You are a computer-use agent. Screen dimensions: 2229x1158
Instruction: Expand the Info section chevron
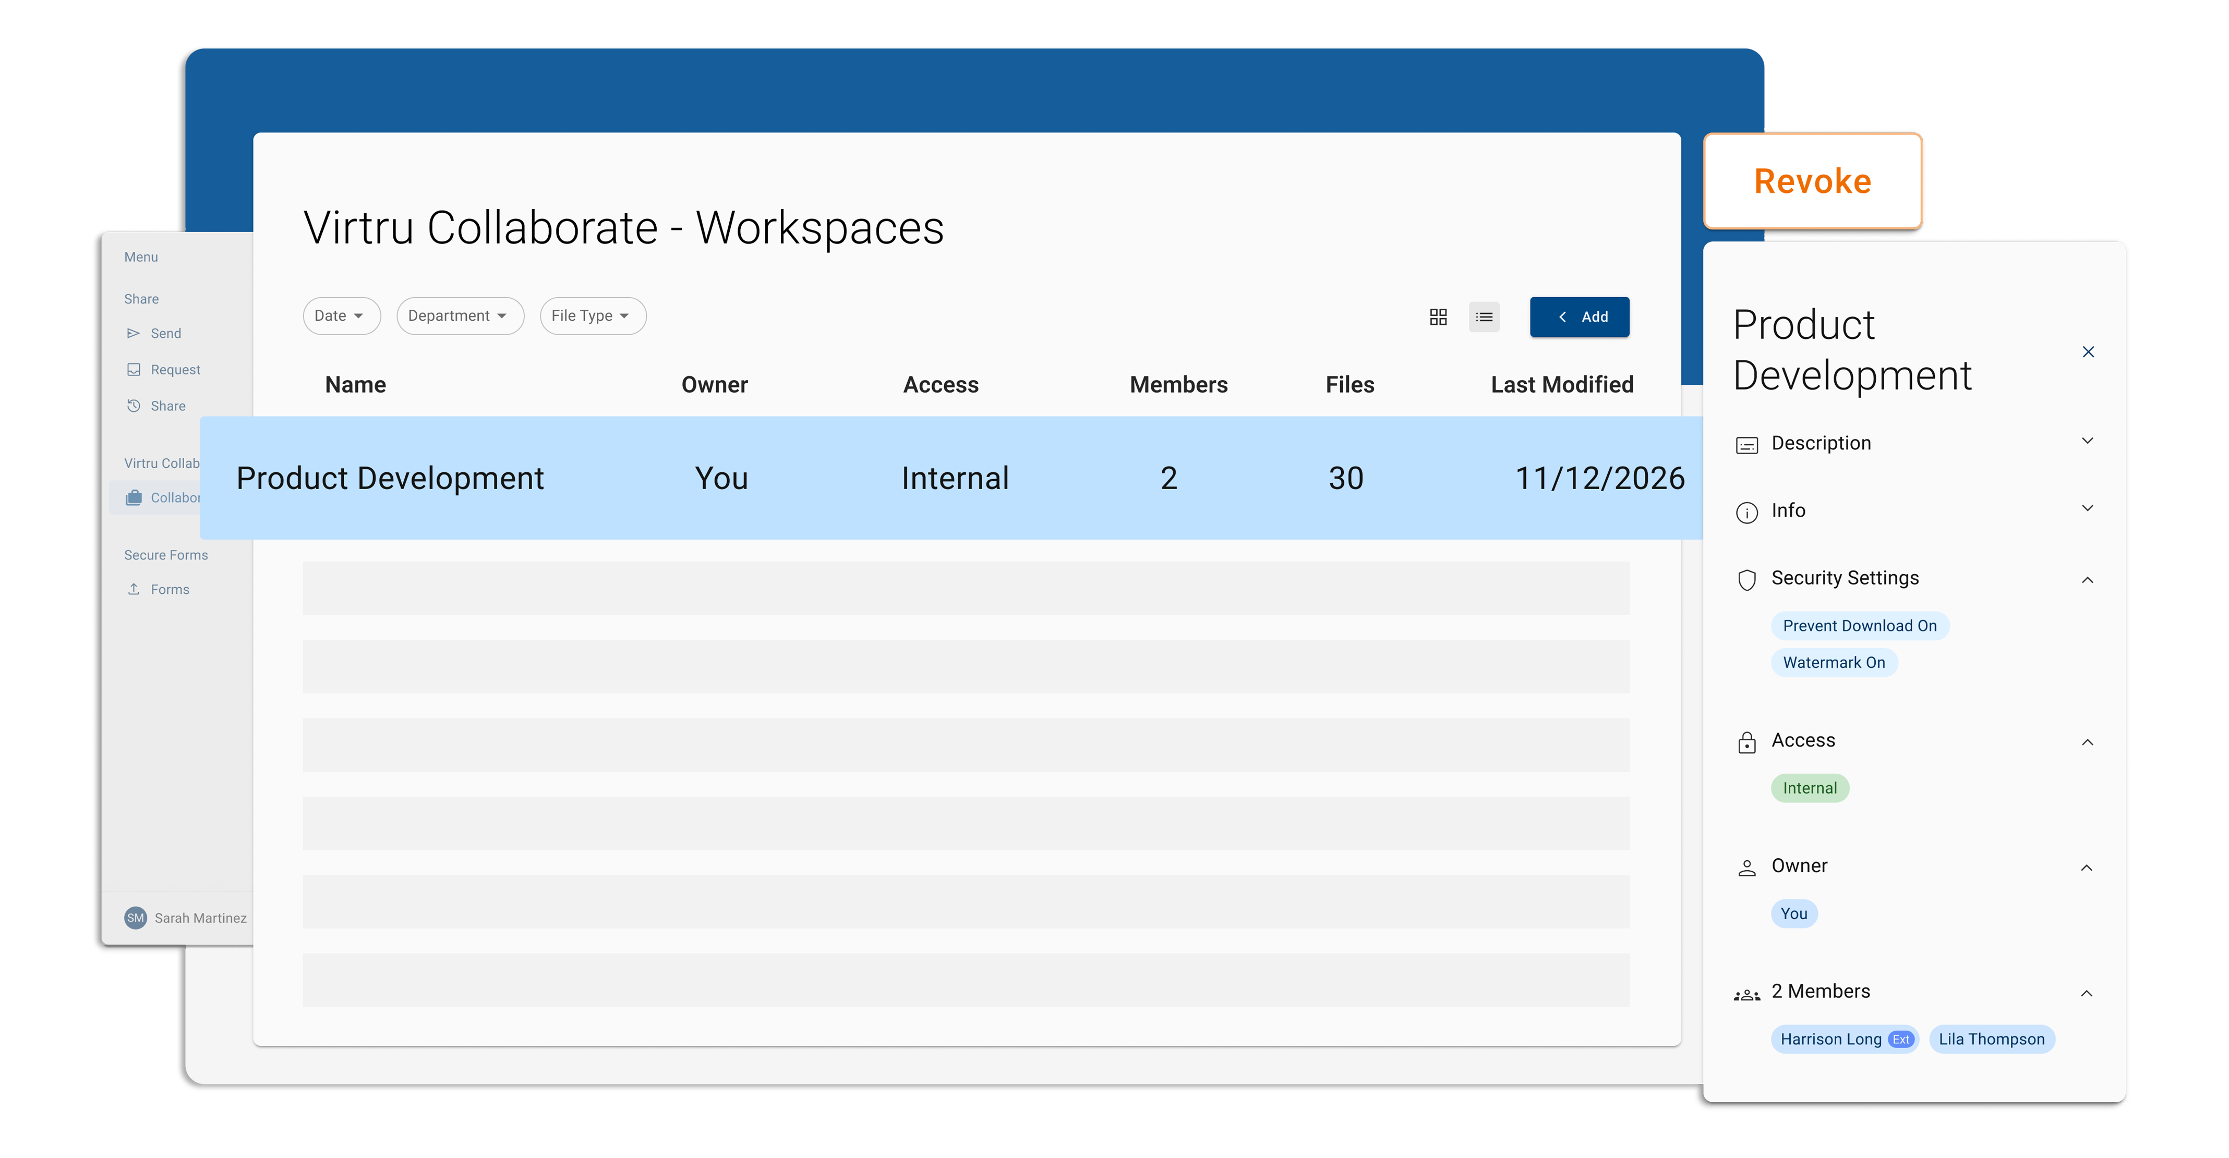(2087, 508)
